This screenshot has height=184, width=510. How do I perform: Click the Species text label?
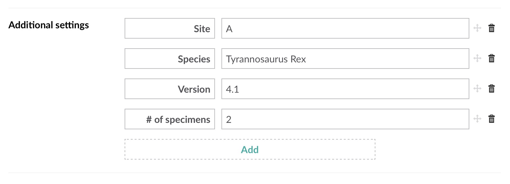coord(194,59)
